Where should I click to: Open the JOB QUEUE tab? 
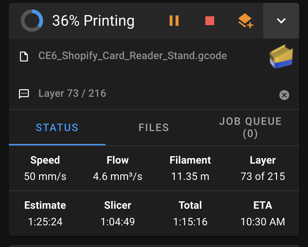[x=250, y=127]
